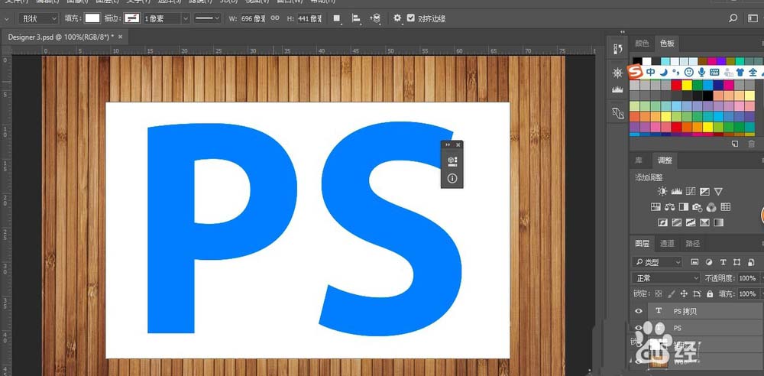Screen dimensions: 764x376
Task: Toggle type layer filter
Action: 723,262
